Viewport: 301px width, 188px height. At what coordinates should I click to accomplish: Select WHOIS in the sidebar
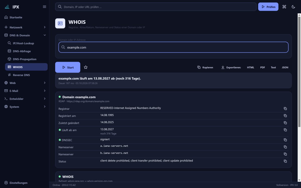(x=26, y=67)
